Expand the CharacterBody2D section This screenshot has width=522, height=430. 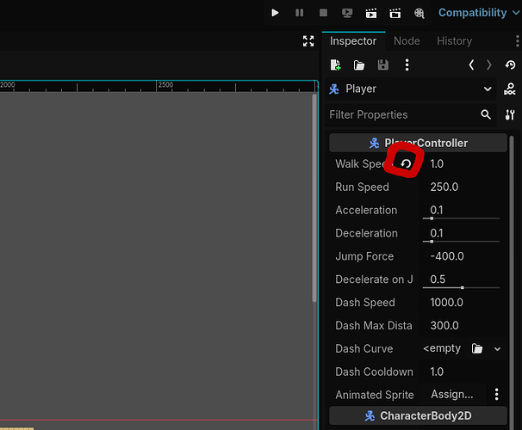[x=418, y=415]
